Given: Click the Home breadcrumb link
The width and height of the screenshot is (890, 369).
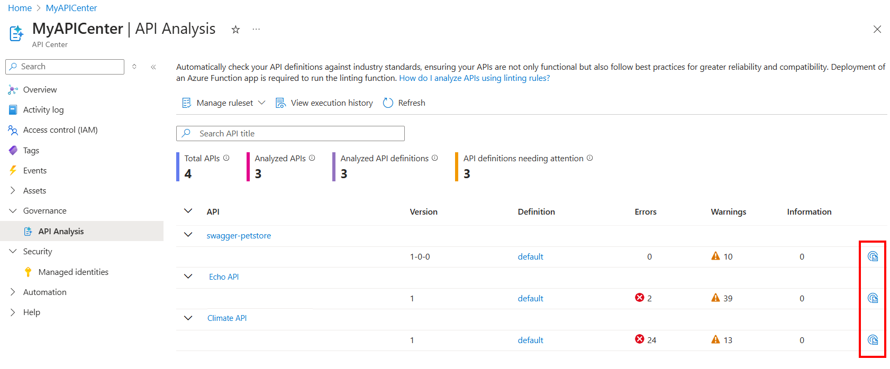Looking at the screenshot, I should (x=20, y=8).
